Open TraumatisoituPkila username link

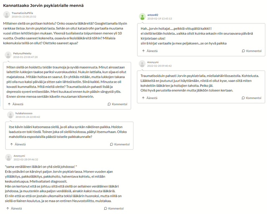[23, 13]
